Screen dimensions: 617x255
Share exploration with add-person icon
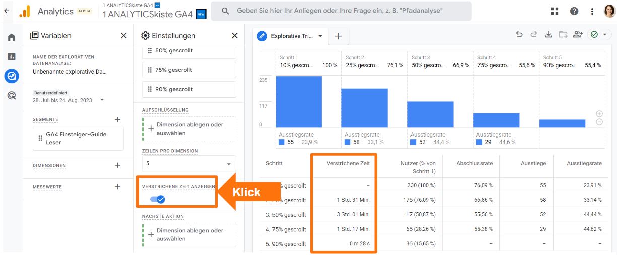click(x=578, y=35)
